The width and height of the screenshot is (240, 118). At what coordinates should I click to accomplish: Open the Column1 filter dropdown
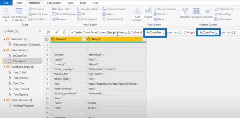coord(84,39)
